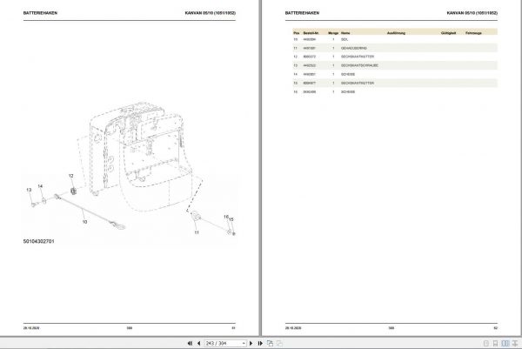Click the Name column header

point(345,33)
